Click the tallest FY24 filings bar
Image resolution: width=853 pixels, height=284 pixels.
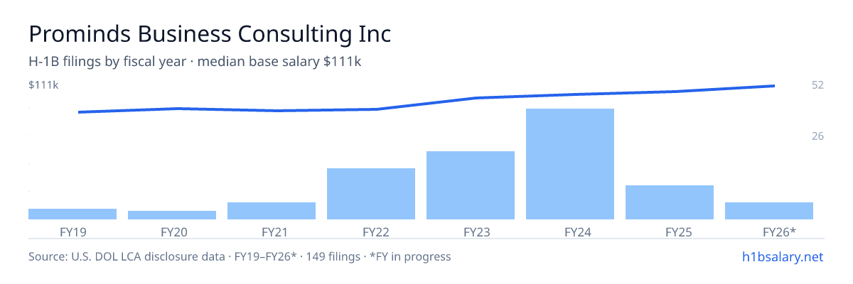[570, 164]
